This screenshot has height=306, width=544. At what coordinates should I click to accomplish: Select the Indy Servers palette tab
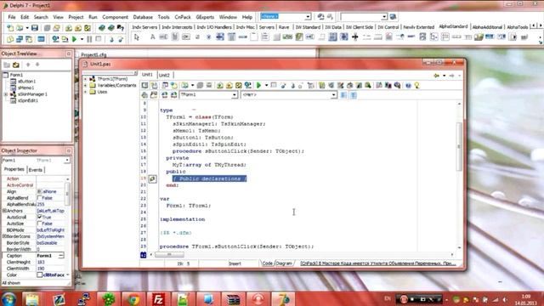pyautogui.click(x=144, y=26)
